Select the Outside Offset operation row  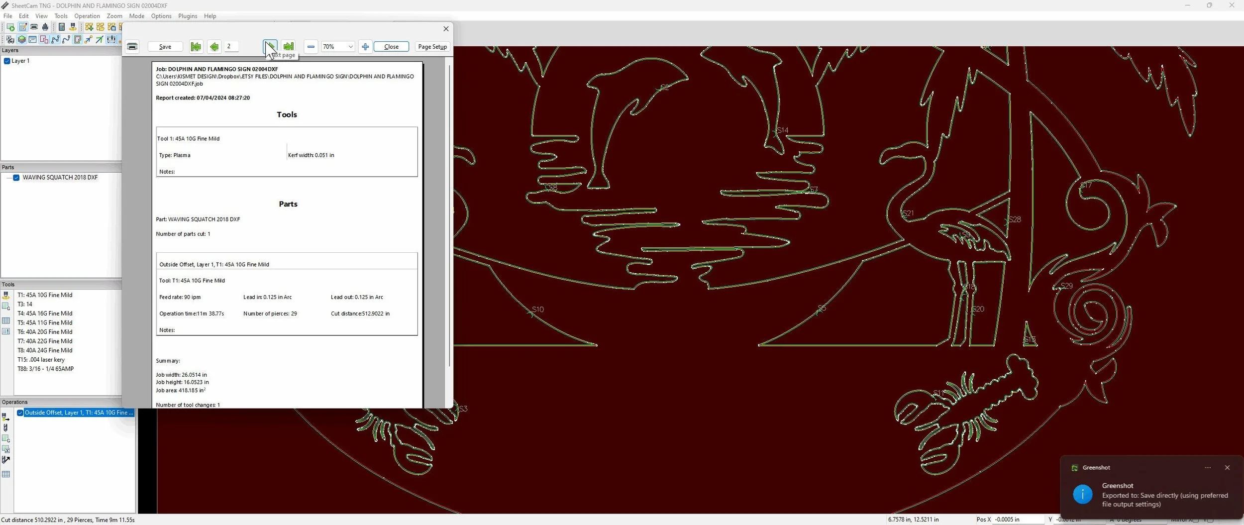[79, 413]
